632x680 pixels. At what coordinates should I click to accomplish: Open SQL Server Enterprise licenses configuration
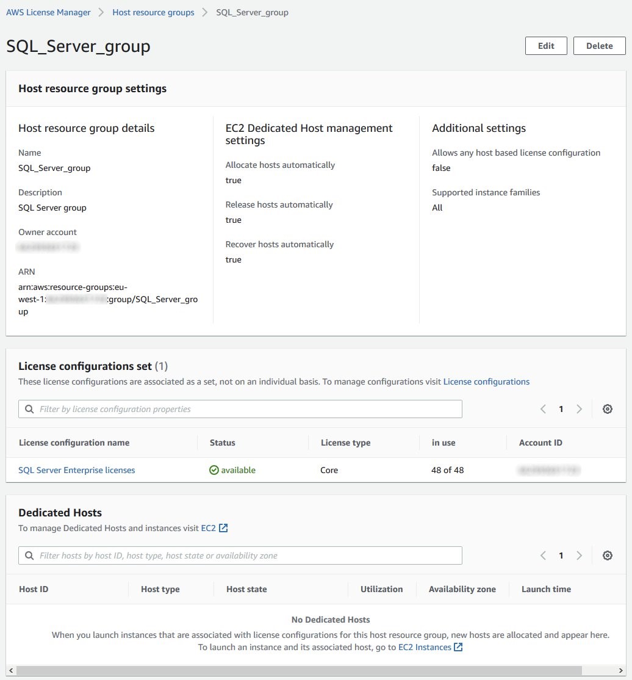point(77,470)
